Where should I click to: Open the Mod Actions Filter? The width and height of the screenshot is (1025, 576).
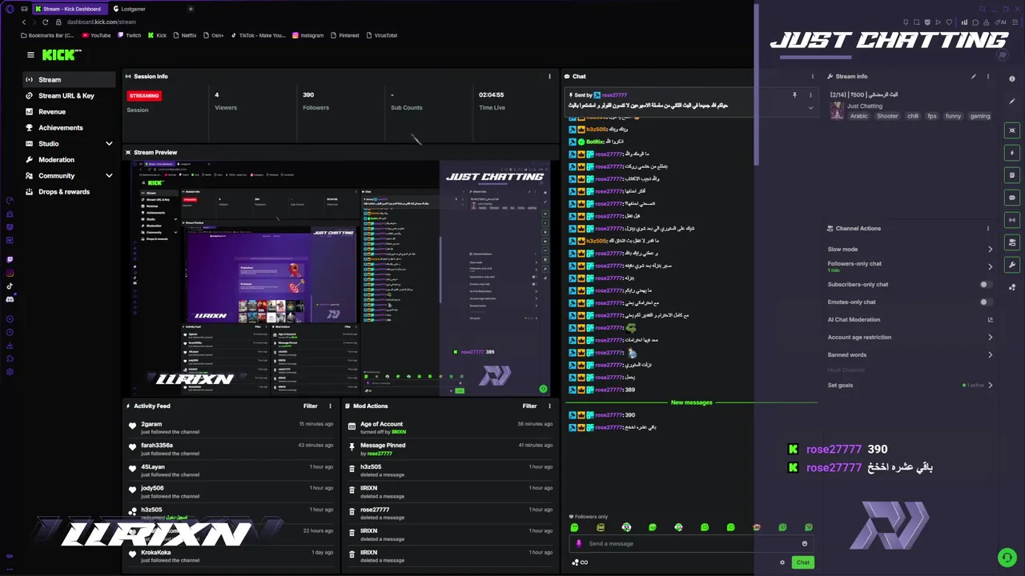pos(530,406)
